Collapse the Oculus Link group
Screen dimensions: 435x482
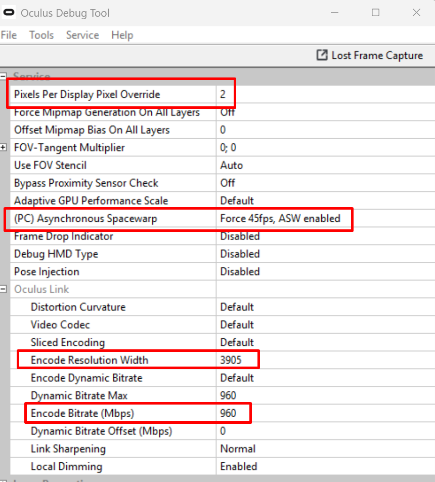4,289
